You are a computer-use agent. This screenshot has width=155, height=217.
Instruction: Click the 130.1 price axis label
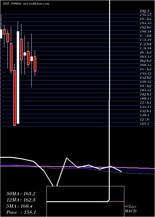[x=144, y=115]
